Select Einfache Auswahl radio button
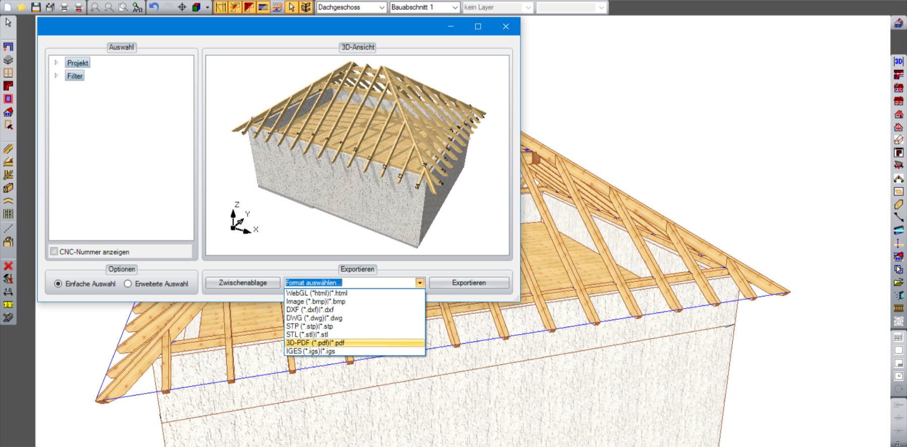Screen dimensions: 907x447 [58, 284]
